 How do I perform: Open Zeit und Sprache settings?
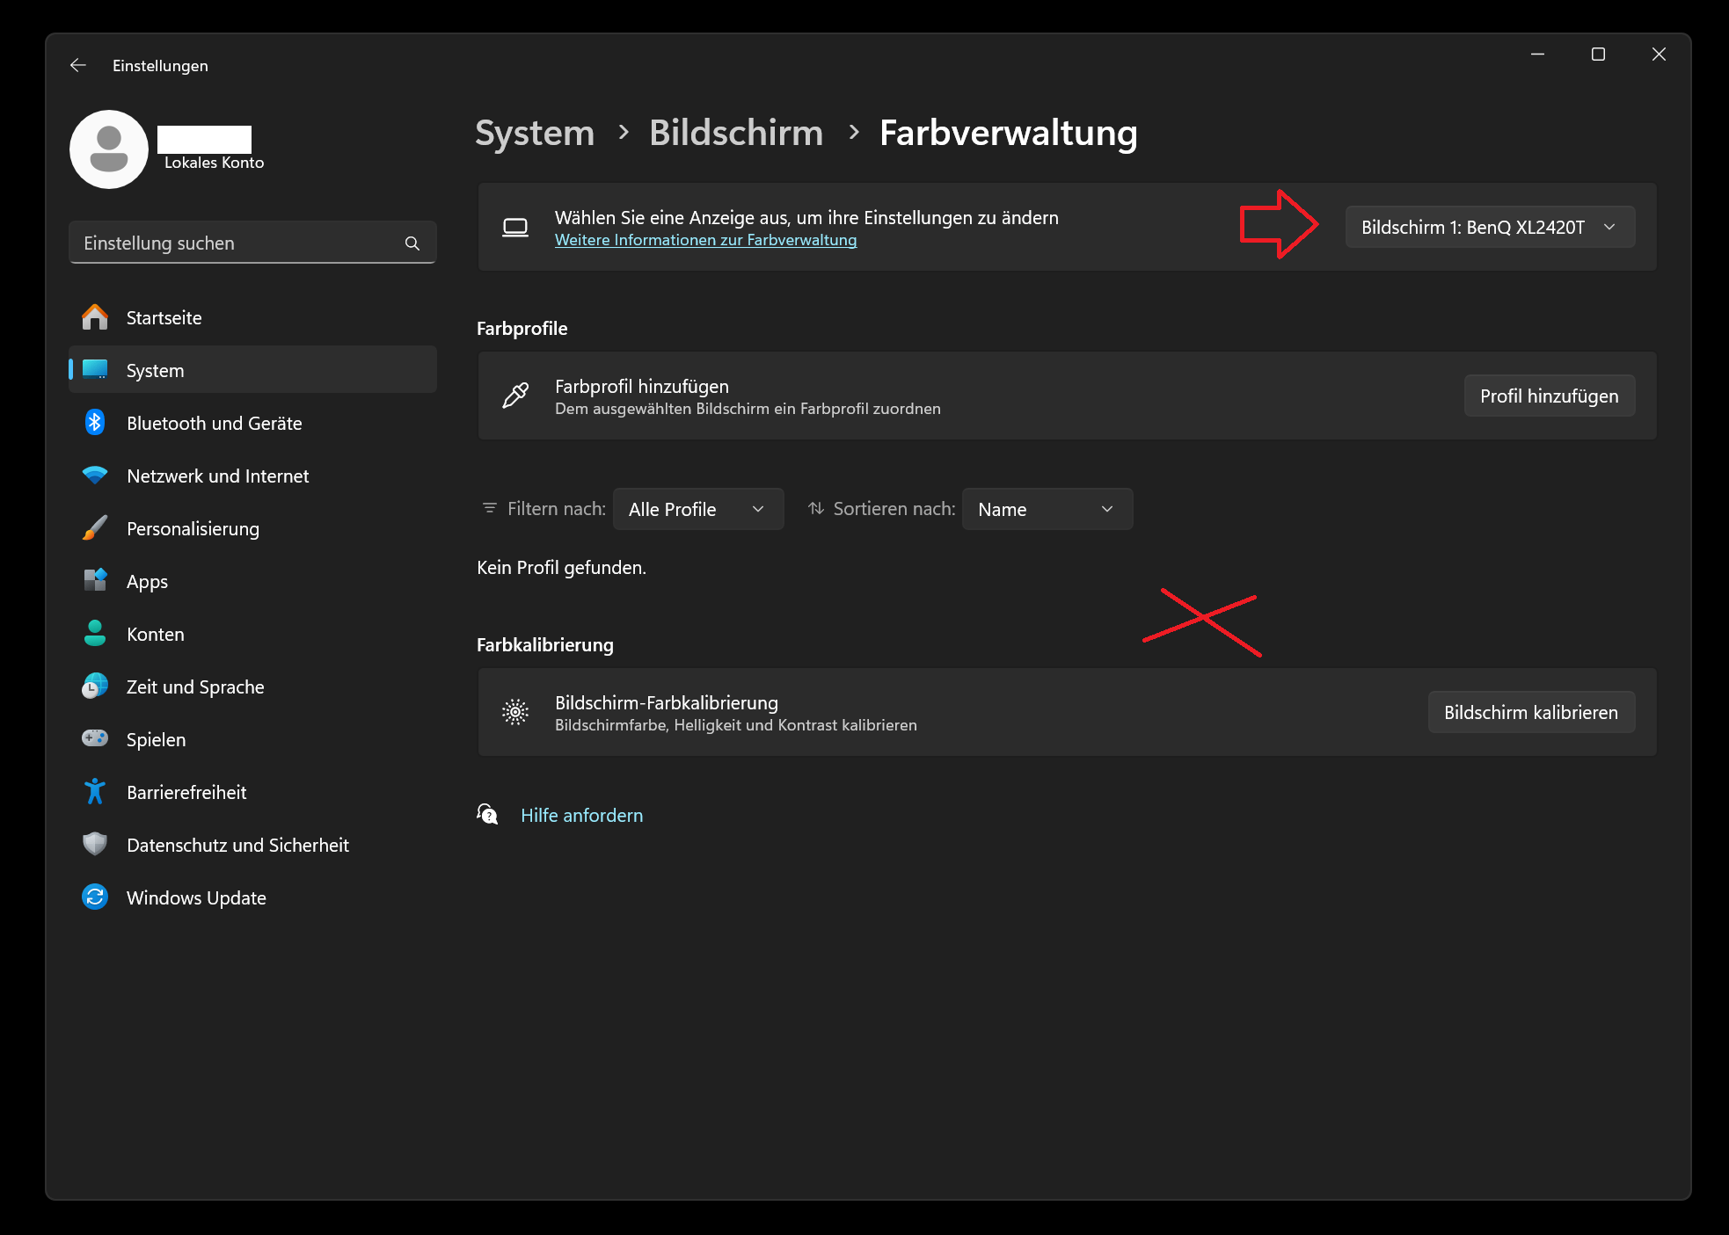click(252, 687)
